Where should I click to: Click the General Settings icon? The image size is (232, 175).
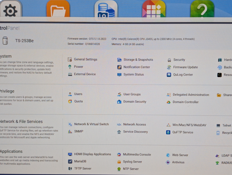coord(70,59)
